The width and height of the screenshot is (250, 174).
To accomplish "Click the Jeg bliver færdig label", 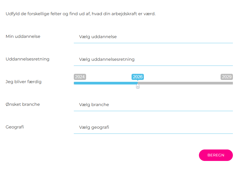I will [x=24, y=82].
